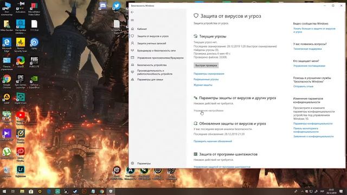Open Управление приложениями/браузером section
Screen dimensions: 347x195
160,58
